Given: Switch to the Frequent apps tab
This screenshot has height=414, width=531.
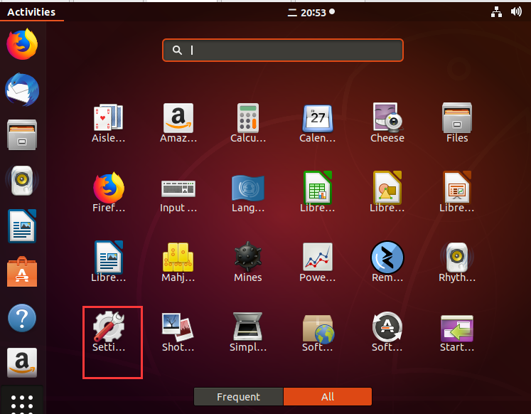Looking at the screenshot, I should [238, 397].
